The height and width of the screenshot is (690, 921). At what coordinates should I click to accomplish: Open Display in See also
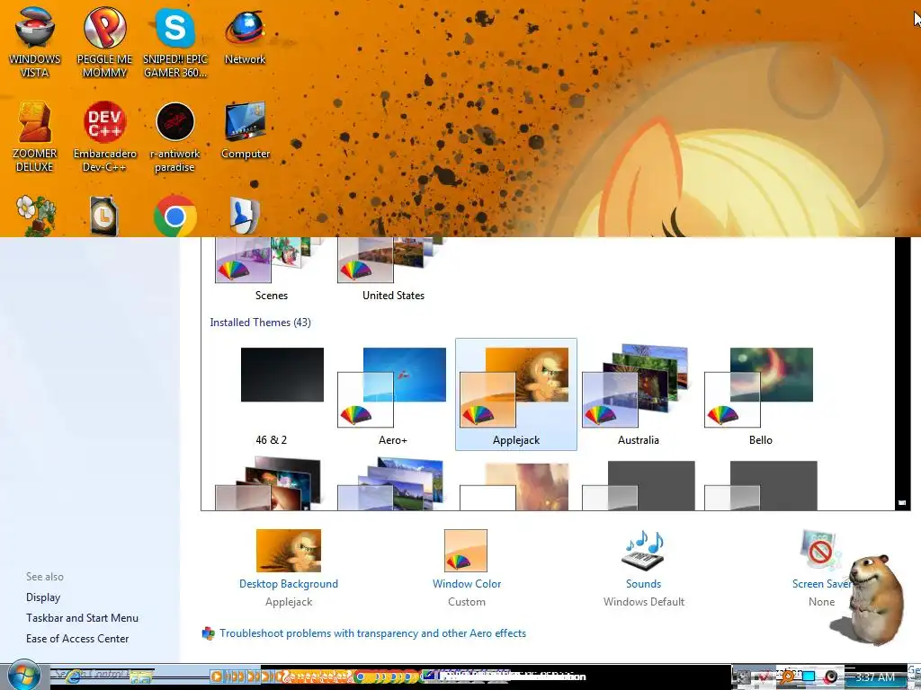pos(43,597)
